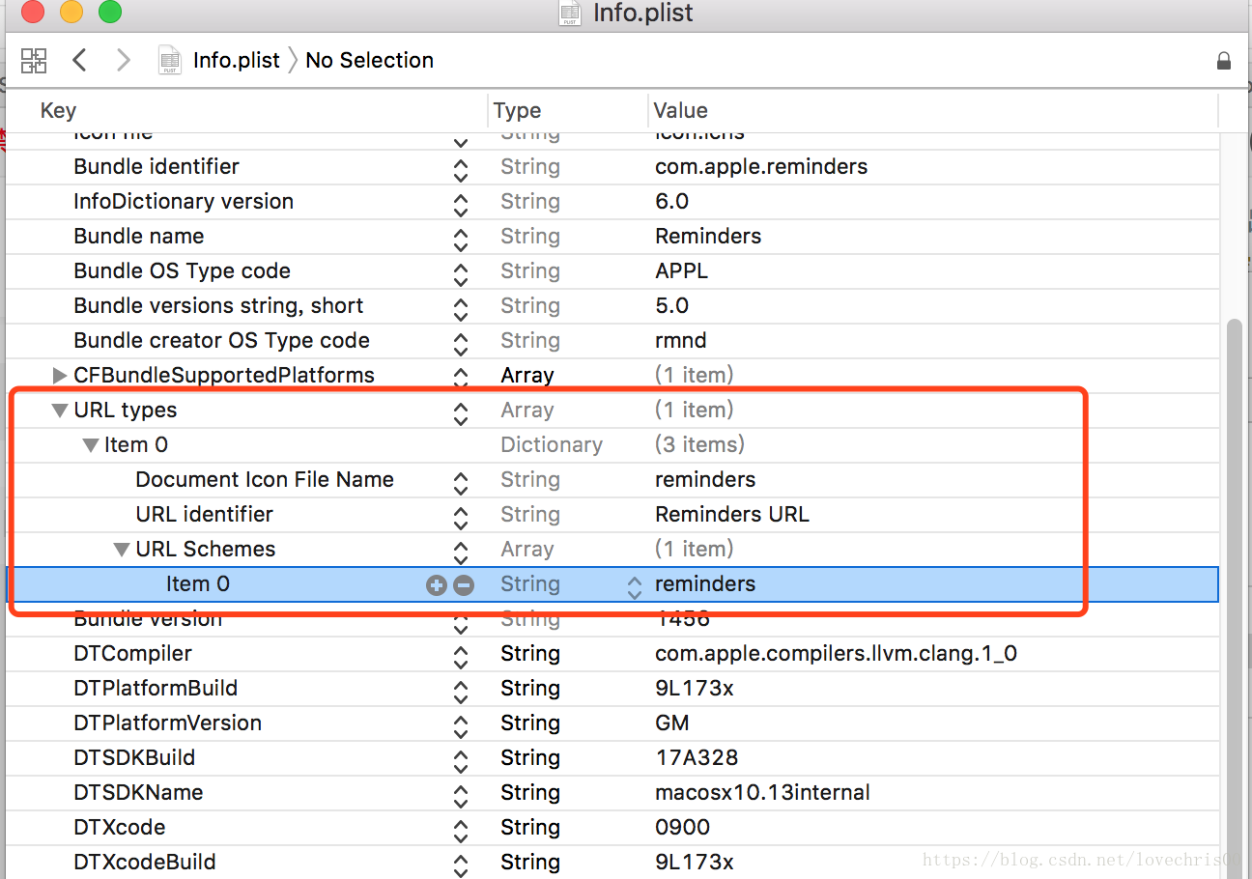This screenshot has height=879, width=1252.
Task: Open the key stepper for Bundle name
Action: [x=461, y=240]
